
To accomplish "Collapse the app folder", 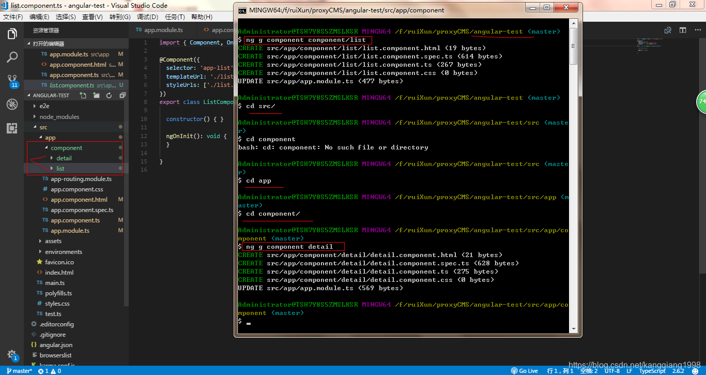I will (50, 138).
